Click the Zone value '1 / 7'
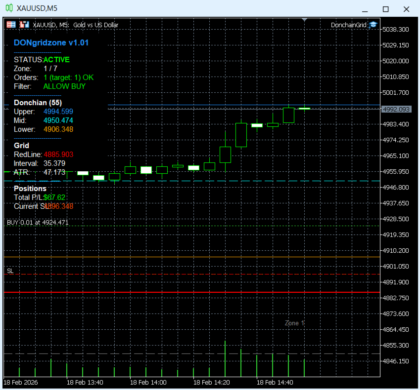This screenshot has height=390, width=420. pos(50,69)
